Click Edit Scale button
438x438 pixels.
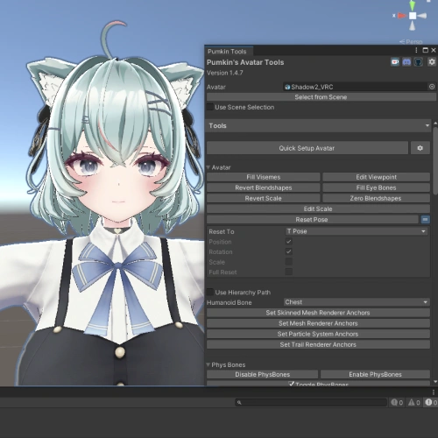[318, 208]
